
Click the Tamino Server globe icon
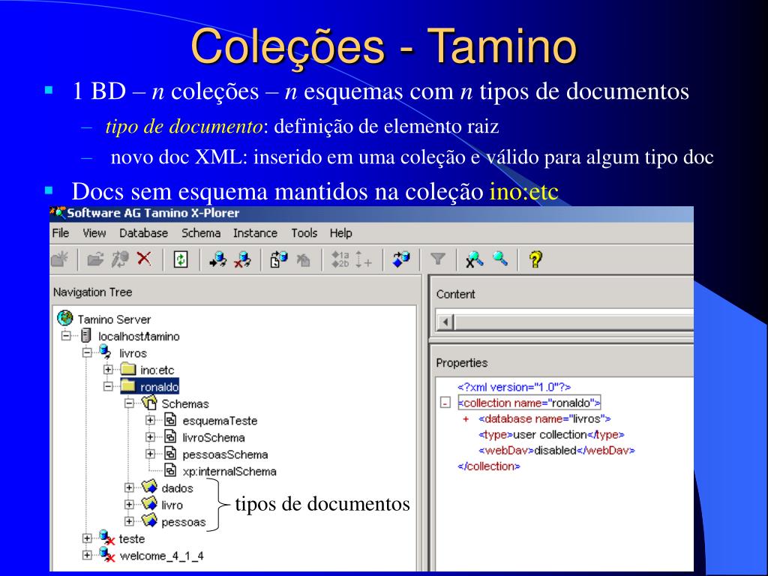64,318
